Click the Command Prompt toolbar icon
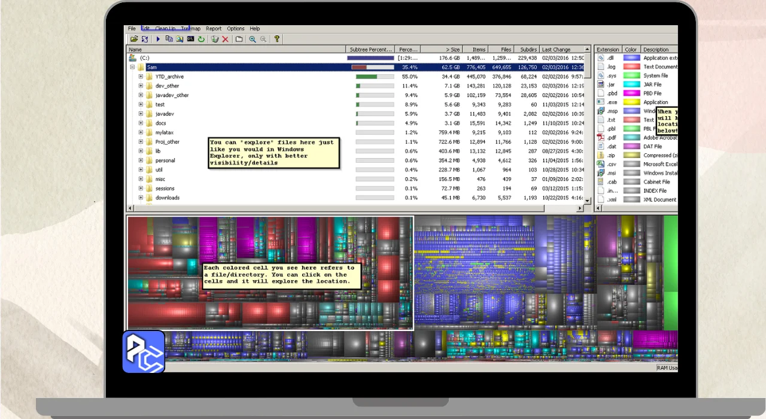766x419 pixels. click(x=190, y=39)
